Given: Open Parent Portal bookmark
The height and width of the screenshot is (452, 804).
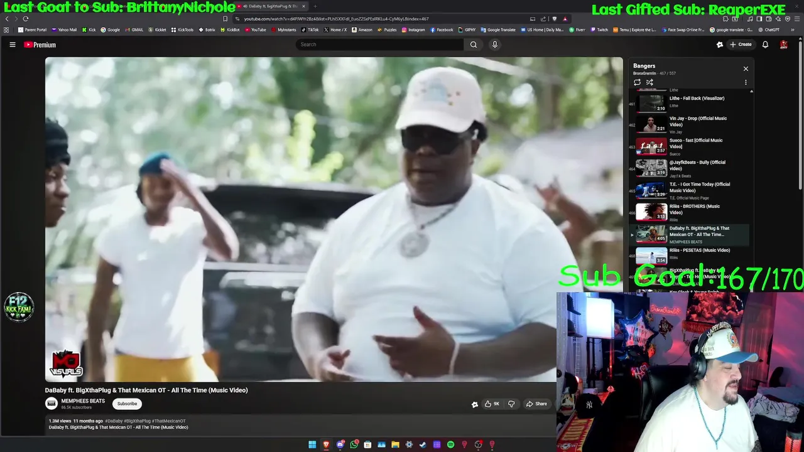Looking at the screenshot, I should 33,30.
